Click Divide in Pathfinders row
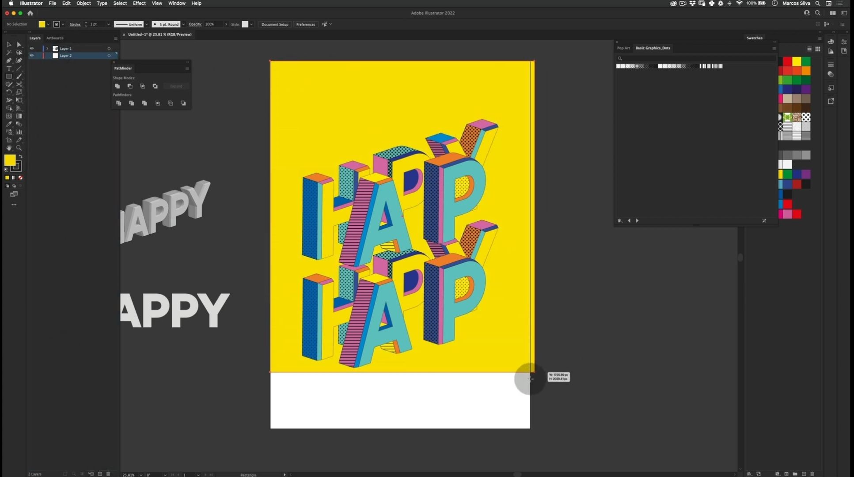Screen dimensions: 854x477 point(118,103)
